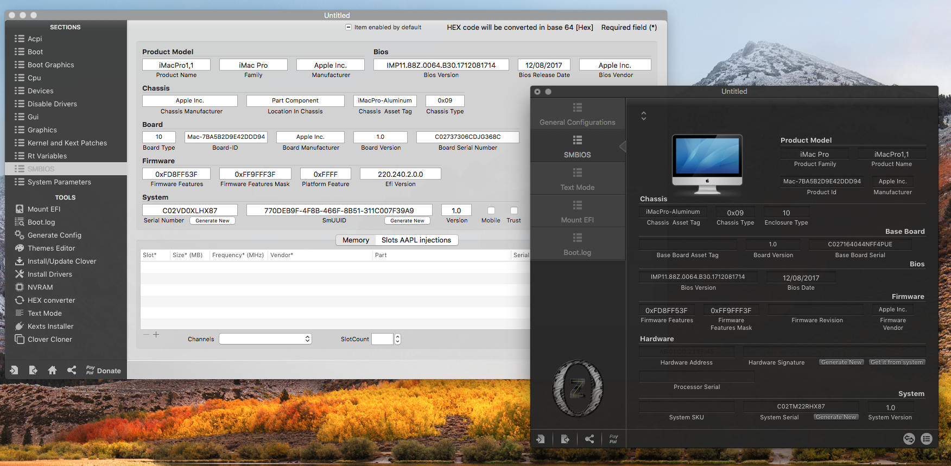The image size is (951, 466).
Task: Click the PayPal Donate button
Action: pos(103,371)
